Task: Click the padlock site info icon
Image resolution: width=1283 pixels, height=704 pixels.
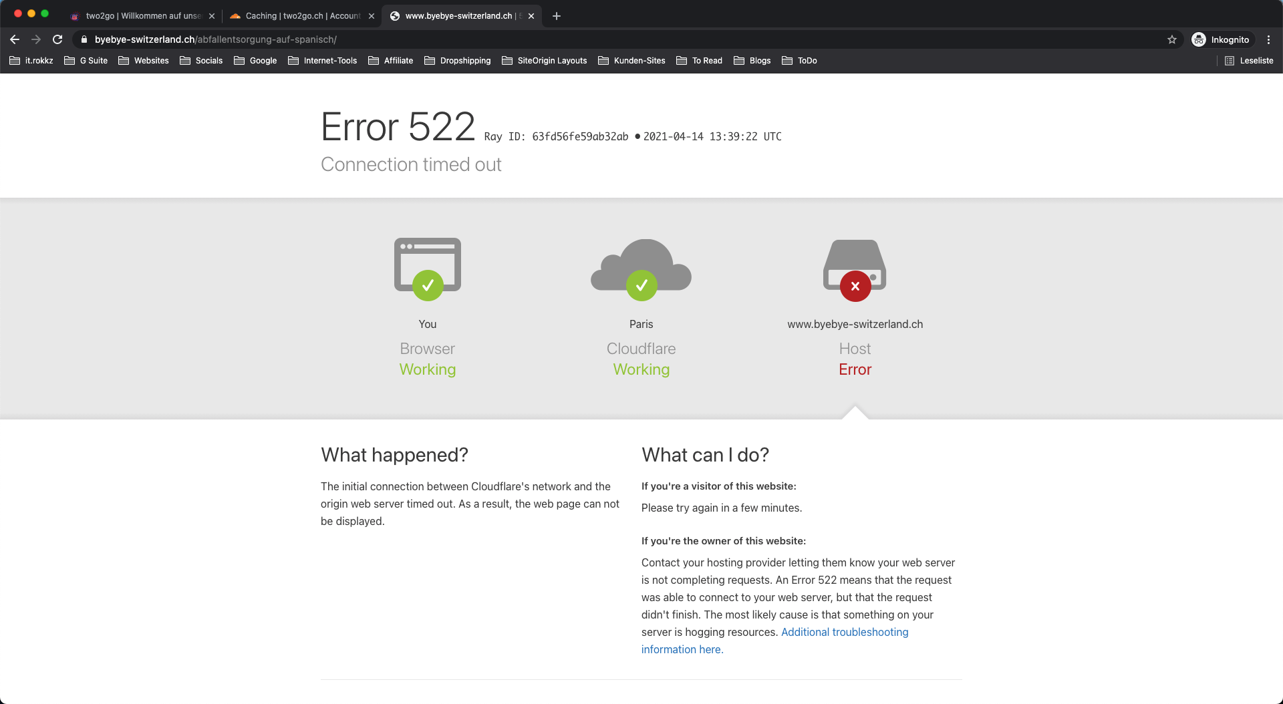Action: click(x=84, y=39)
